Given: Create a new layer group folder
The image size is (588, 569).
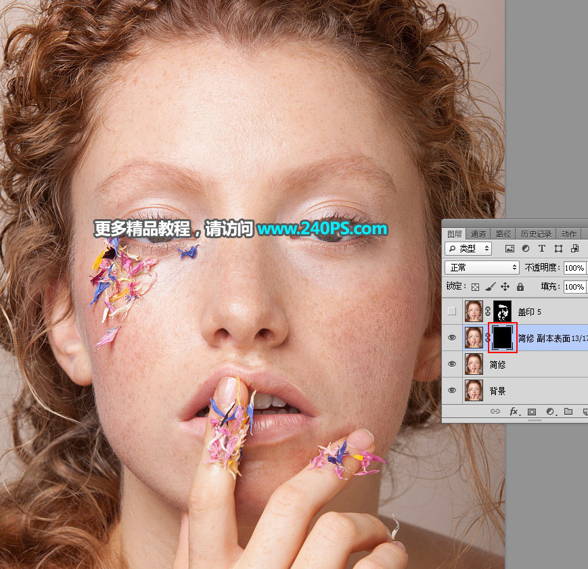Looking at the screenshot, I should point(568,411).
